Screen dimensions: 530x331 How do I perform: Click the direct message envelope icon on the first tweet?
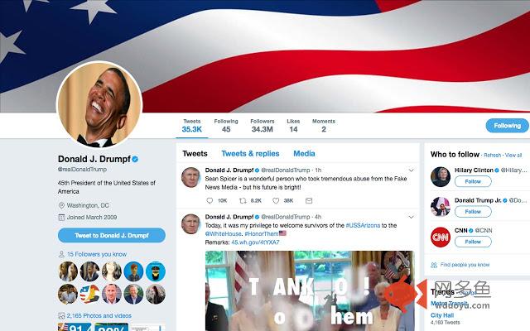pyautogui.click(x=309, y=200)
